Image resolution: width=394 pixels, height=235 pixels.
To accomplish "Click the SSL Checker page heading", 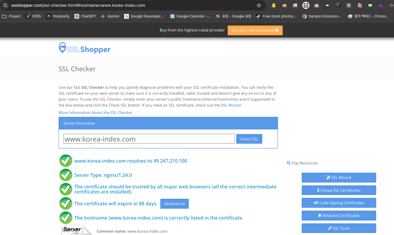I will click(77, 69).
